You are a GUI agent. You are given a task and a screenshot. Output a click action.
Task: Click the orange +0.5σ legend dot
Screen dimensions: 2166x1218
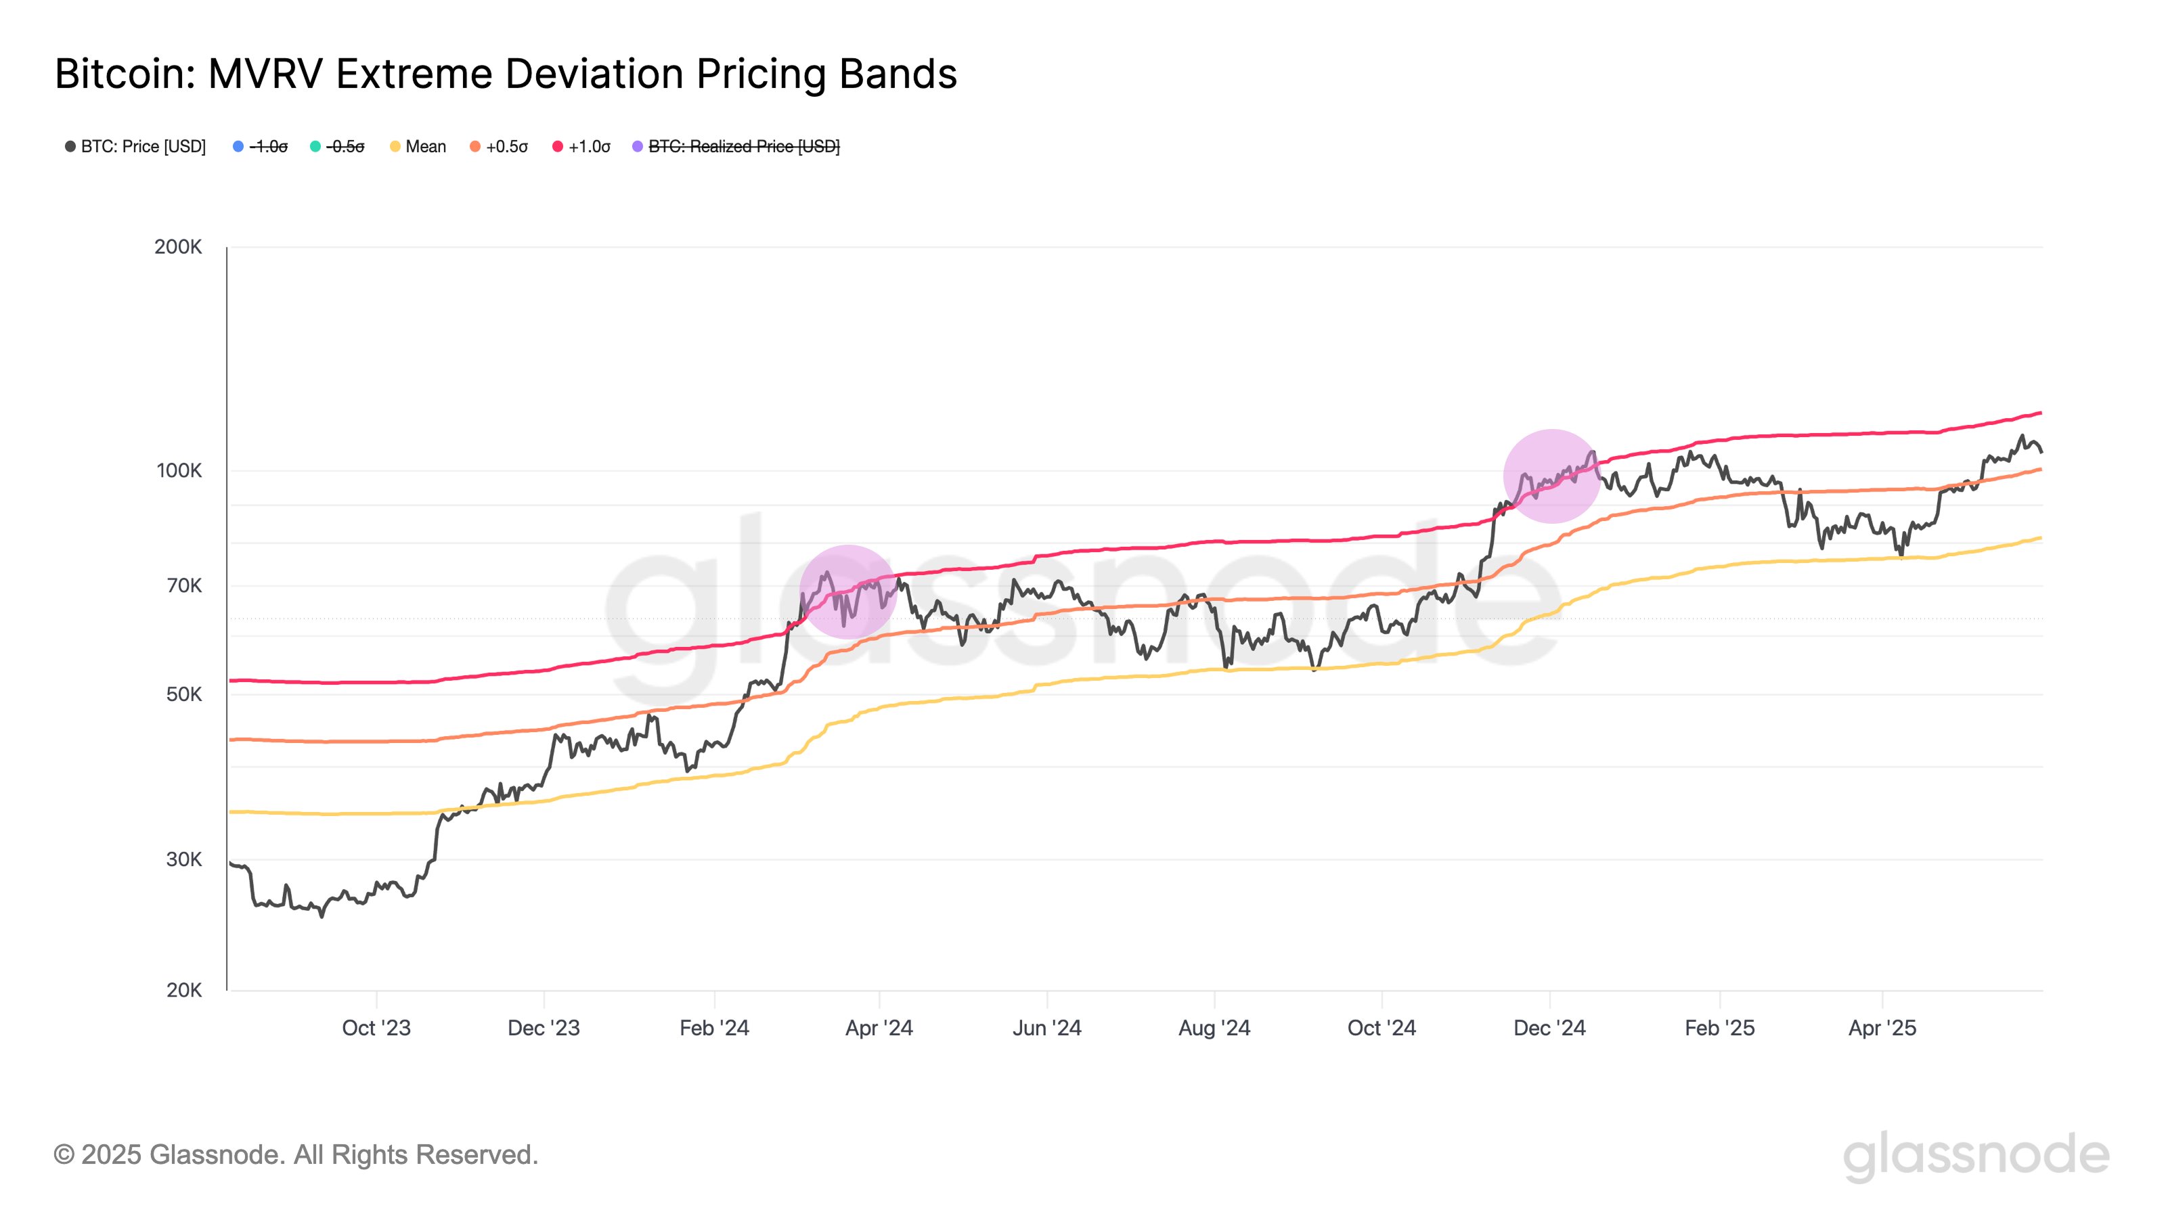click(x=475, y=146)
